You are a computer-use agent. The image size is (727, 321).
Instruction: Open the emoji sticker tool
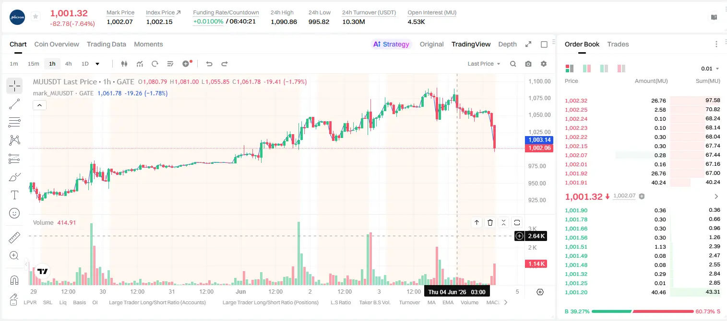click(14, 213)
